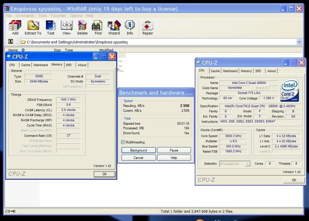Image resolution: width=309 pixels, height=221 pixels.
Task: Open Mainboard tab in left CPU-Z window
Action: click(41, 65)
